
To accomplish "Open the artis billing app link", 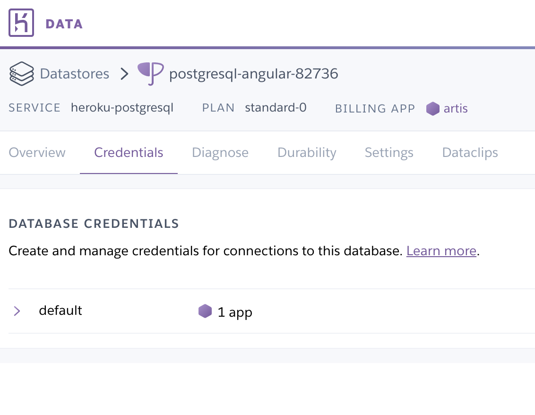I will coord(456,109).
